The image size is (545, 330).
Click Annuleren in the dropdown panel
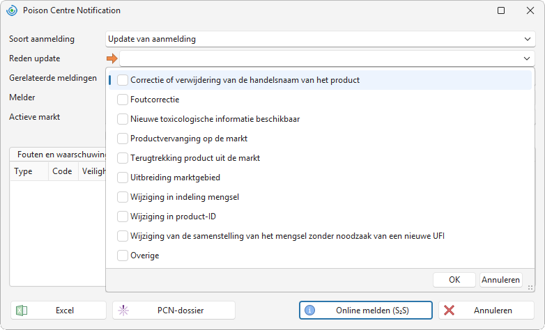click(501, 280)
